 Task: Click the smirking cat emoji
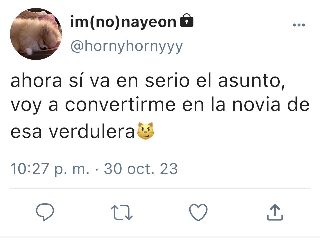[x=145, y=131]
